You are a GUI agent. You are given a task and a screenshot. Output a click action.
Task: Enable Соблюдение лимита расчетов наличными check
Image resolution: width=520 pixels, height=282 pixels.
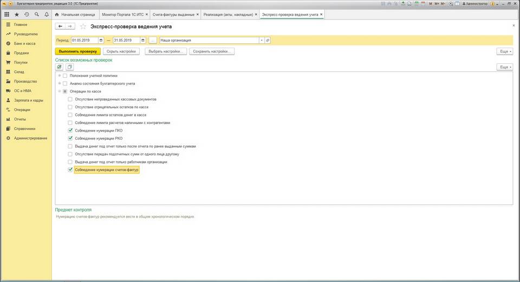70,123
